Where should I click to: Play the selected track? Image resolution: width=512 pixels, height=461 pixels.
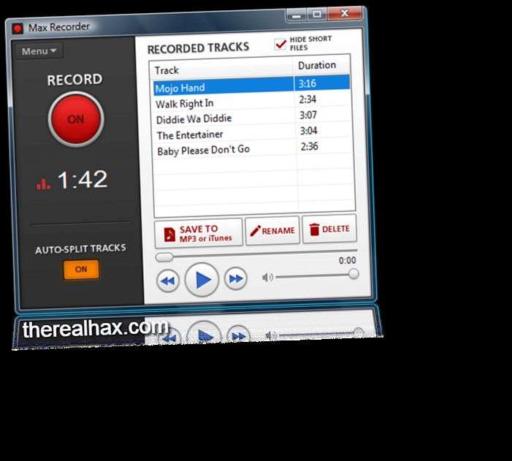click(202, 280)
